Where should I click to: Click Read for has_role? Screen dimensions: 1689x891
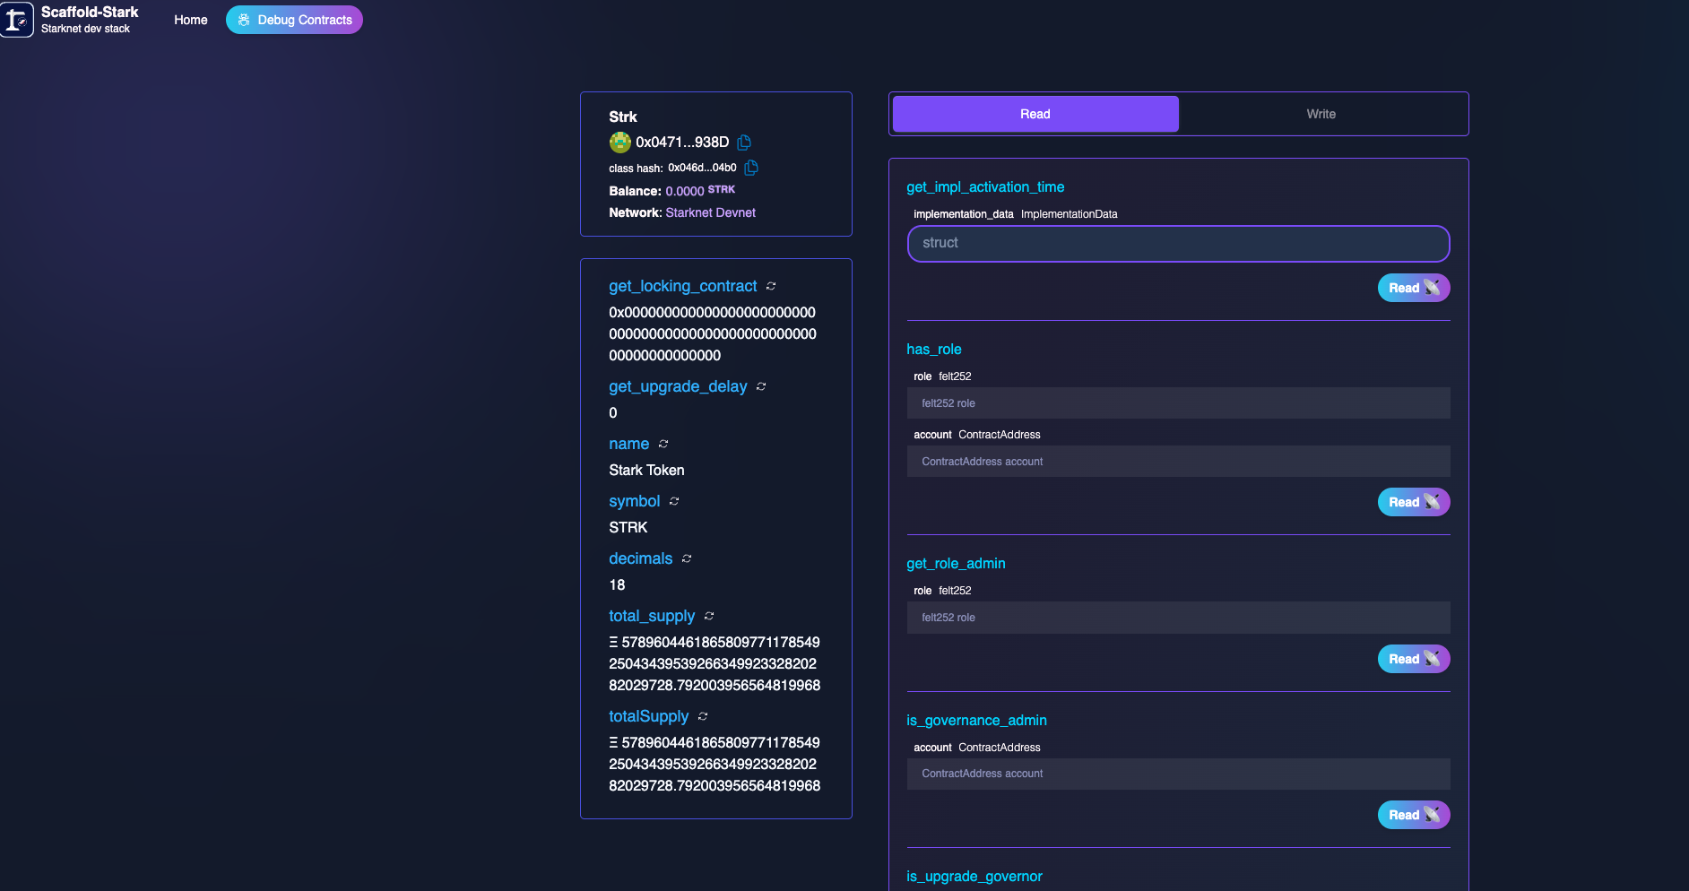tap(1414, 502)
